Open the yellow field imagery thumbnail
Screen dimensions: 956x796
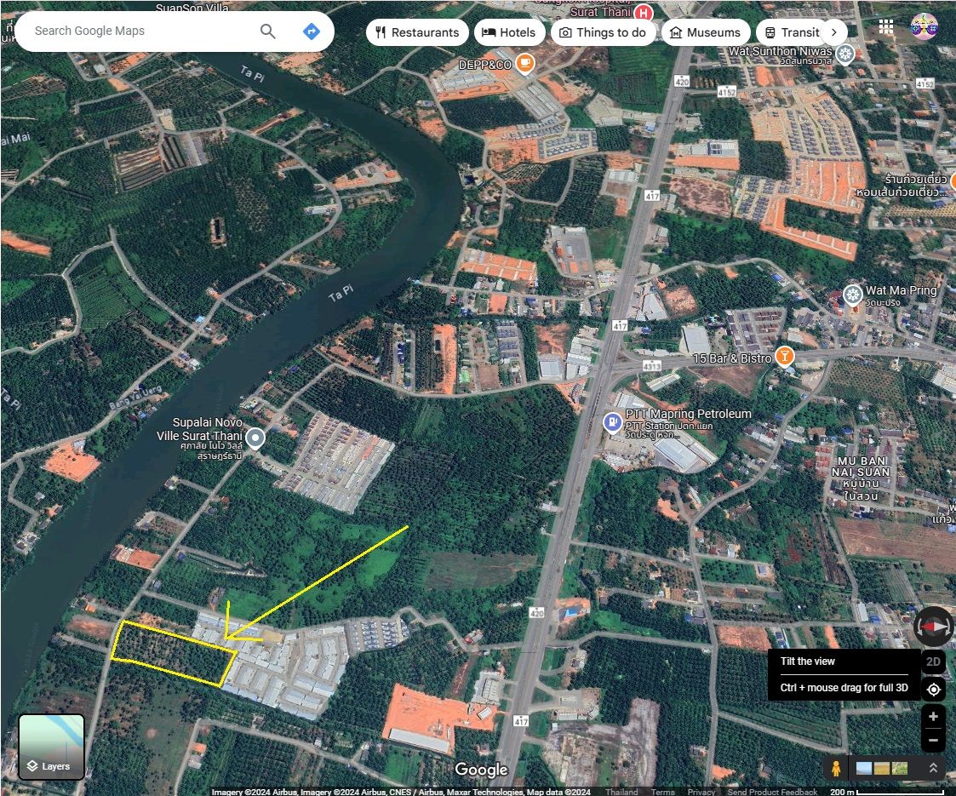click(882, 768)
